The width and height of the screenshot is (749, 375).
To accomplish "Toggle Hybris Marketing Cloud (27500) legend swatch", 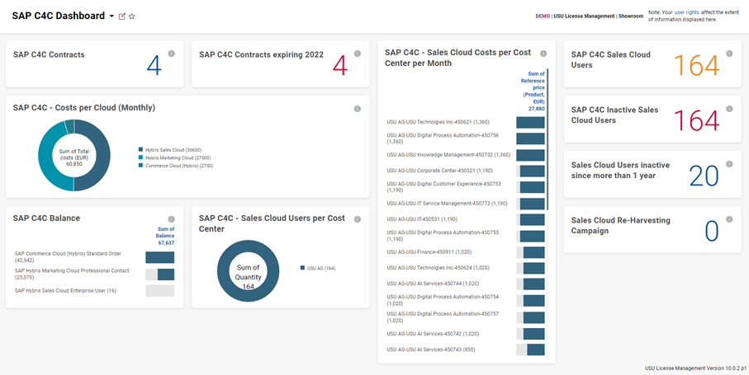I will pyautogui.click(x=141, y=157).
